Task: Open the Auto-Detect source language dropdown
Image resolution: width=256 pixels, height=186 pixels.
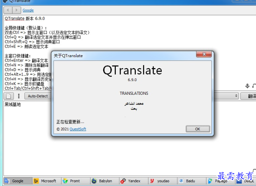Action: 38,96
